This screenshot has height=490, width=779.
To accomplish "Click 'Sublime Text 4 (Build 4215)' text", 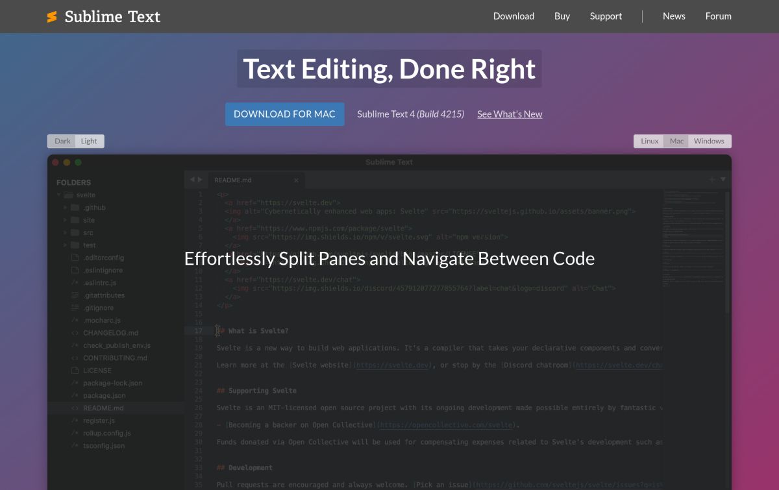I will coord(410,114).
